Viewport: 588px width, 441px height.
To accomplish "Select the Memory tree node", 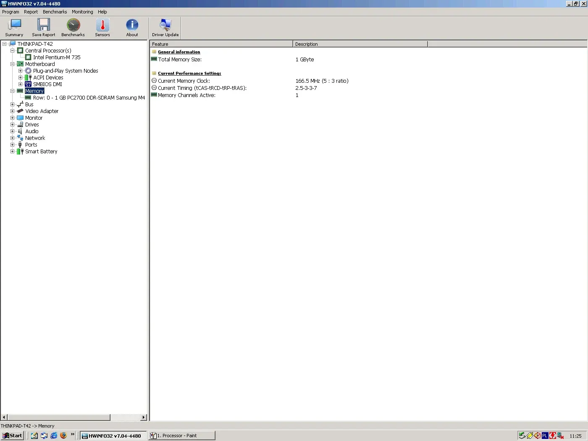I will [34, 91].
